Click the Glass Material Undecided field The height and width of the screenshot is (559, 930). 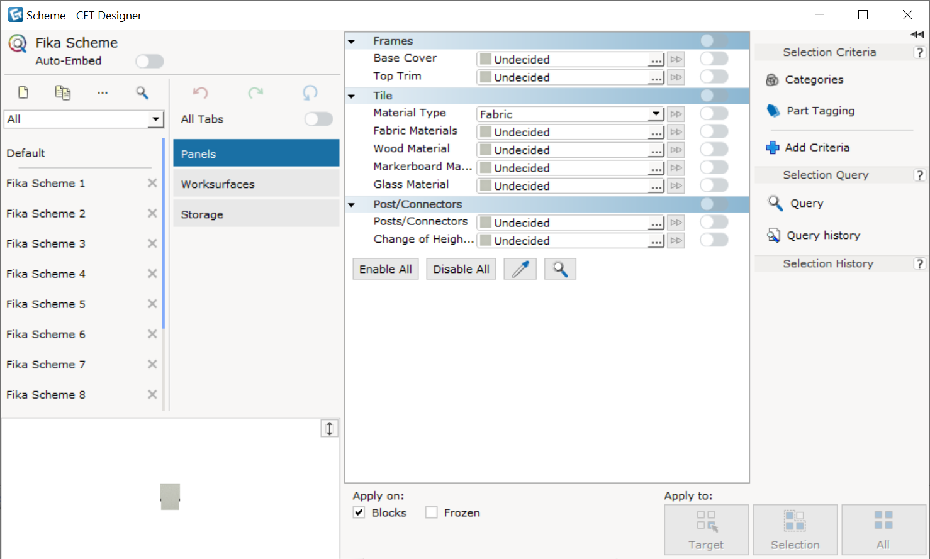[571, 186]
